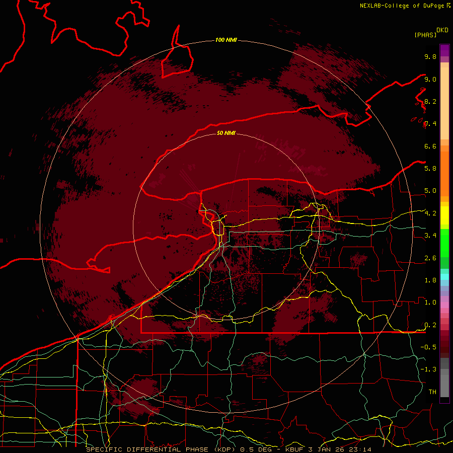Click the -0.5 scale value
Screen dimensions: 453x453
428,347
